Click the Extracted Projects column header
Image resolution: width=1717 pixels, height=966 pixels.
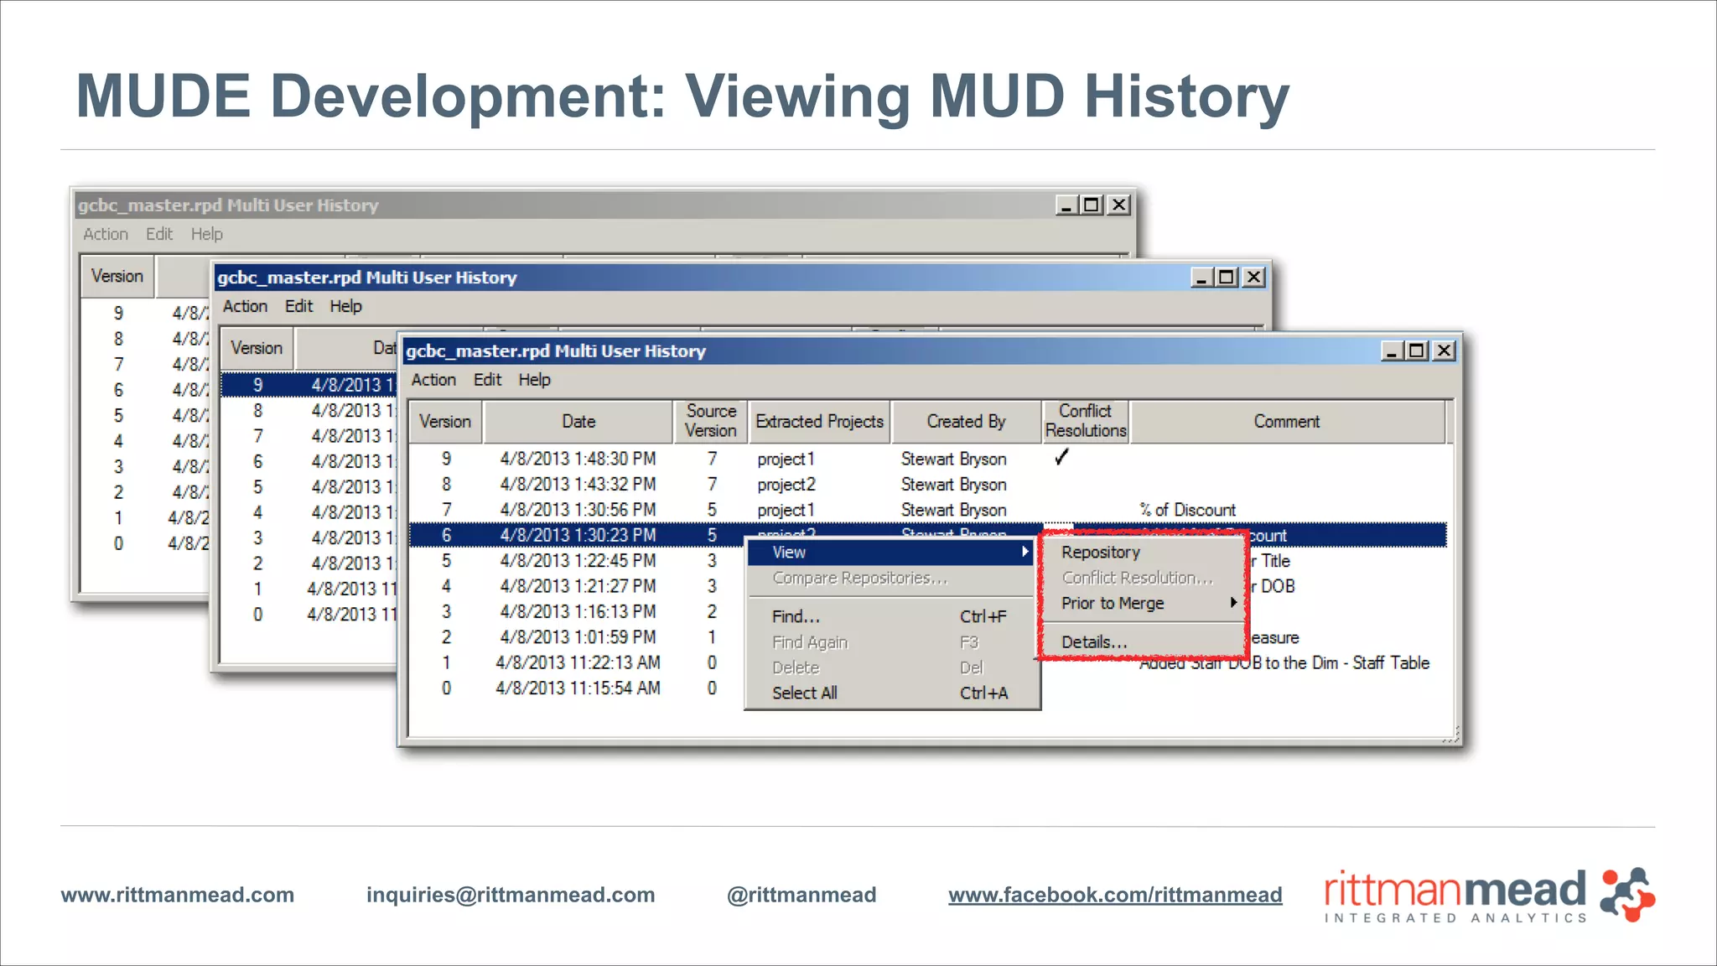click(819, 421)
